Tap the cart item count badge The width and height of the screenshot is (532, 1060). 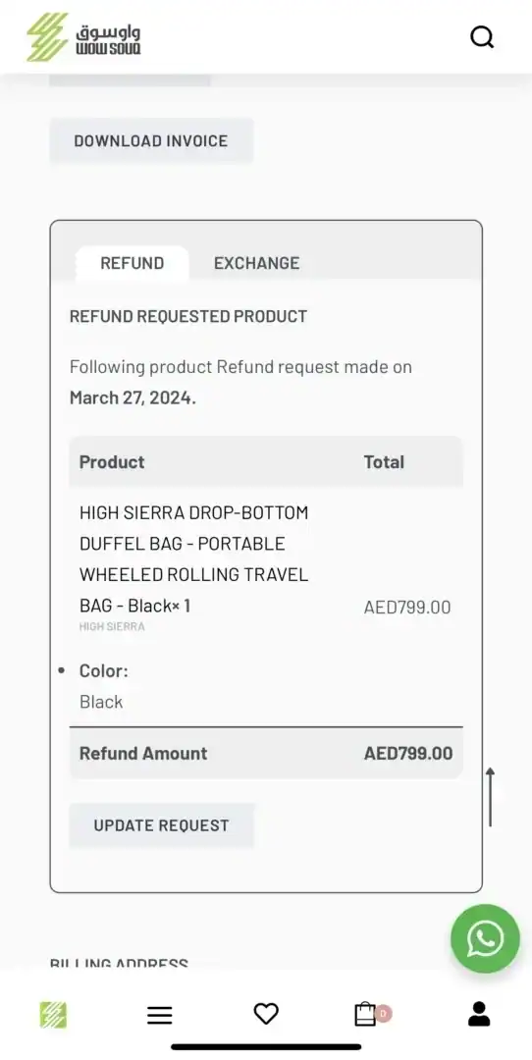click(x=383, y=1013)
